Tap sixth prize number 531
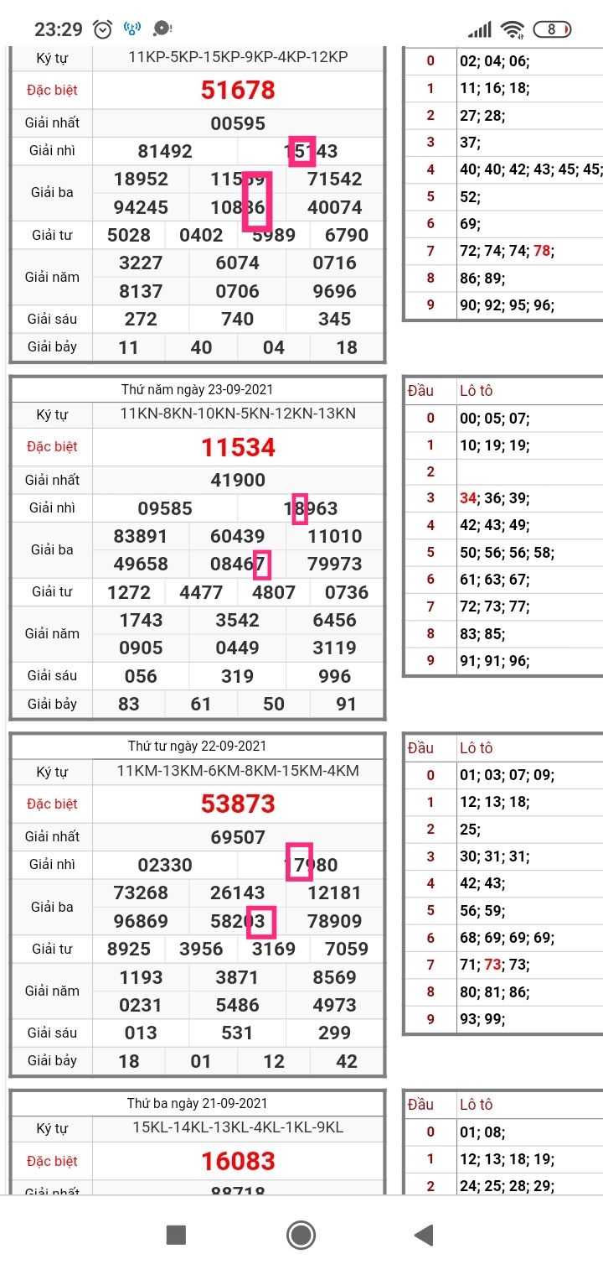This screenshot has width=603, height=1275. [x=238, y=1033]
